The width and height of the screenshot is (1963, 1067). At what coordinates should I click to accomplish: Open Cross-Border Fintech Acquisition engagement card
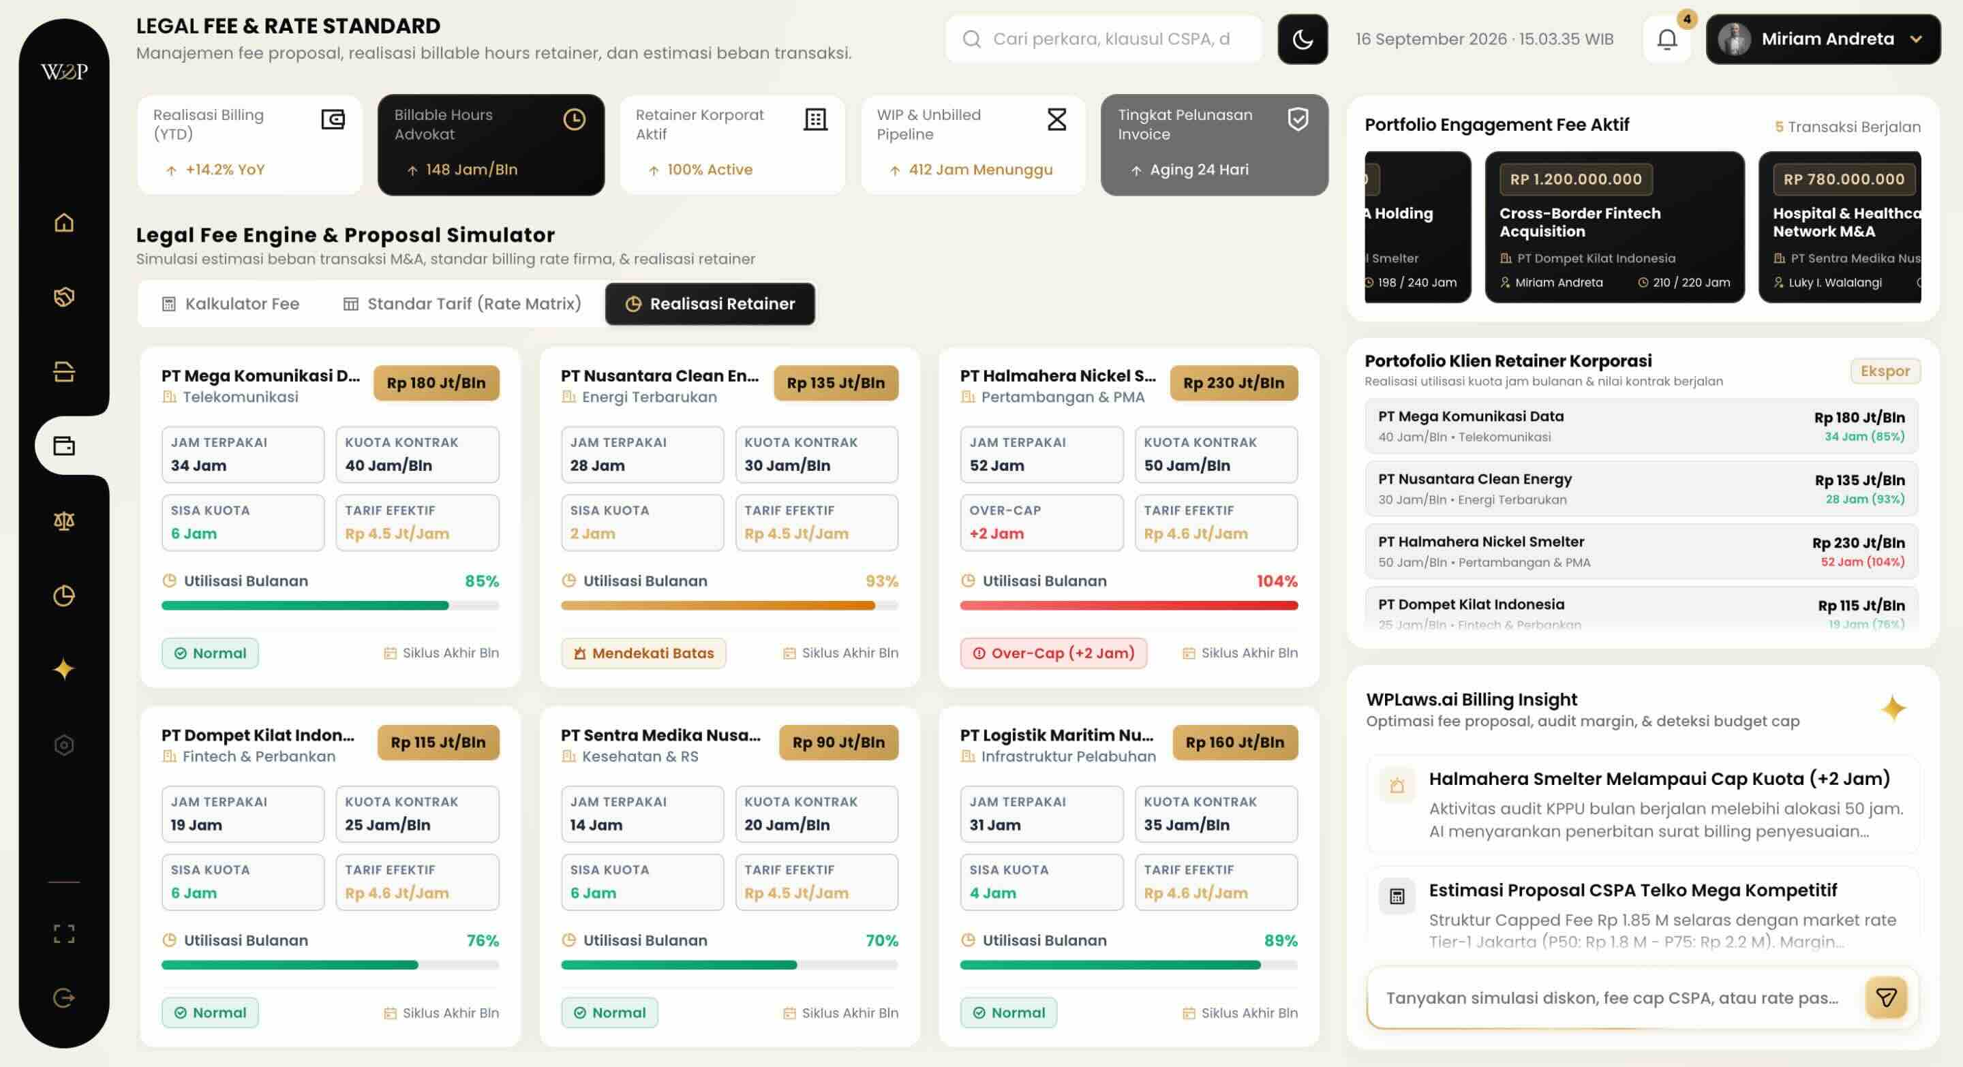[1615, 227]
